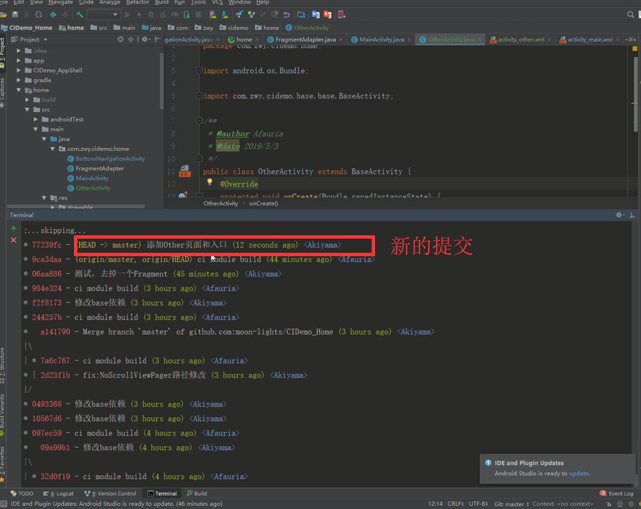Click the purple Revert arrow icon

click(x=286, y=15)
